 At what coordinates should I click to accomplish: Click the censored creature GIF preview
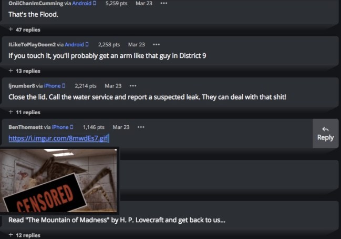pyautogui.click(x=58, y=181)
